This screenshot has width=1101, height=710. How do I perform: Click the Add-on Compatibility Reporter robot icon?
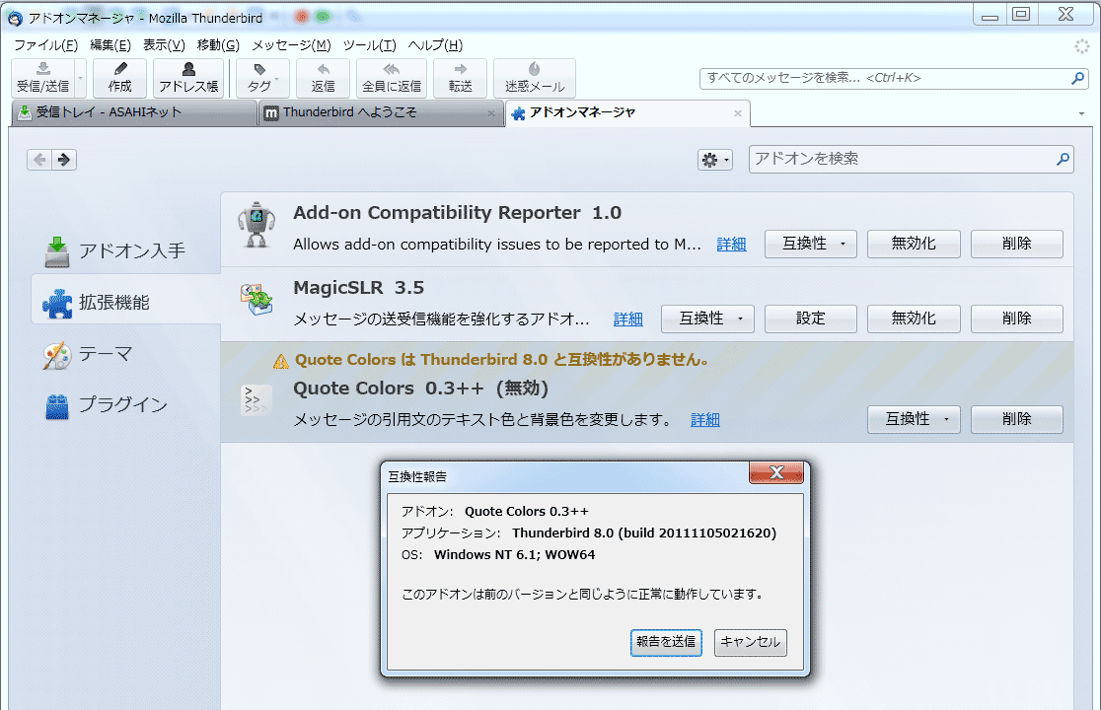coord(256,225)
